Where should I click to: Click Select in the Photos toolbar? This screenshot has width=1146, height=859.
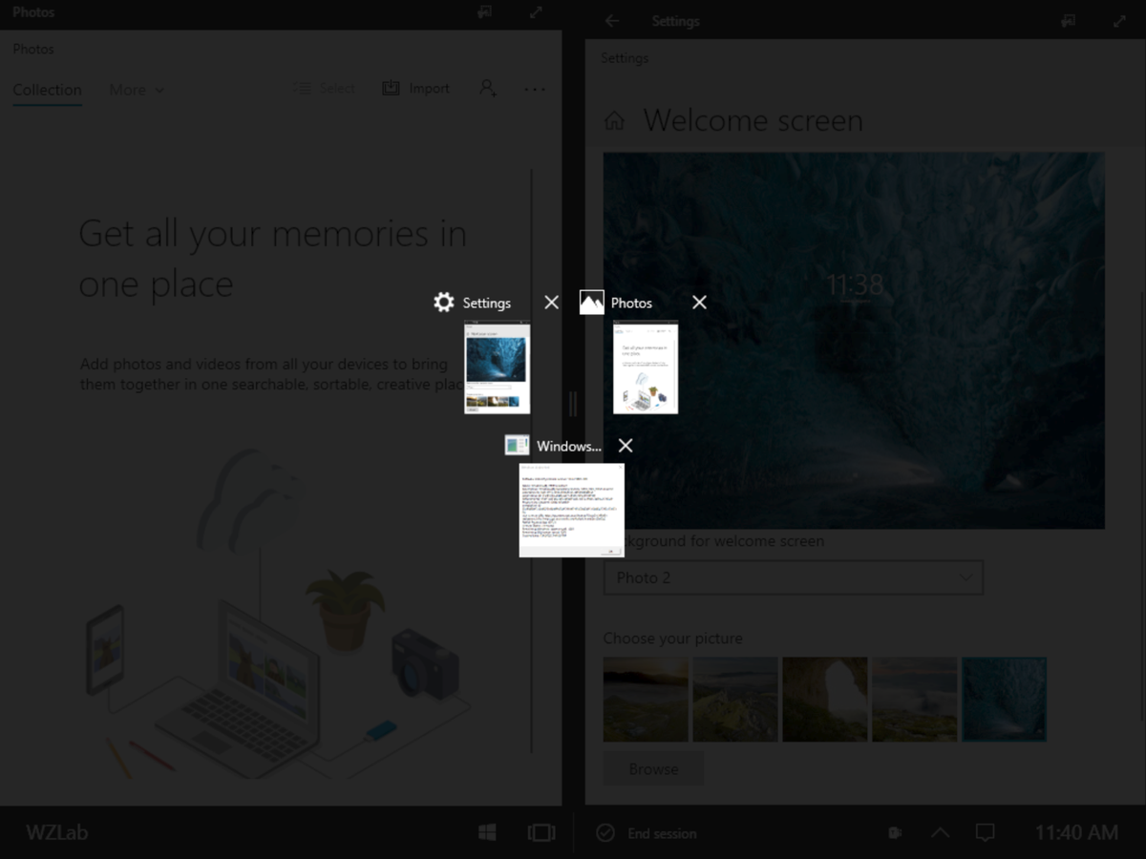[x=325, y=88]
